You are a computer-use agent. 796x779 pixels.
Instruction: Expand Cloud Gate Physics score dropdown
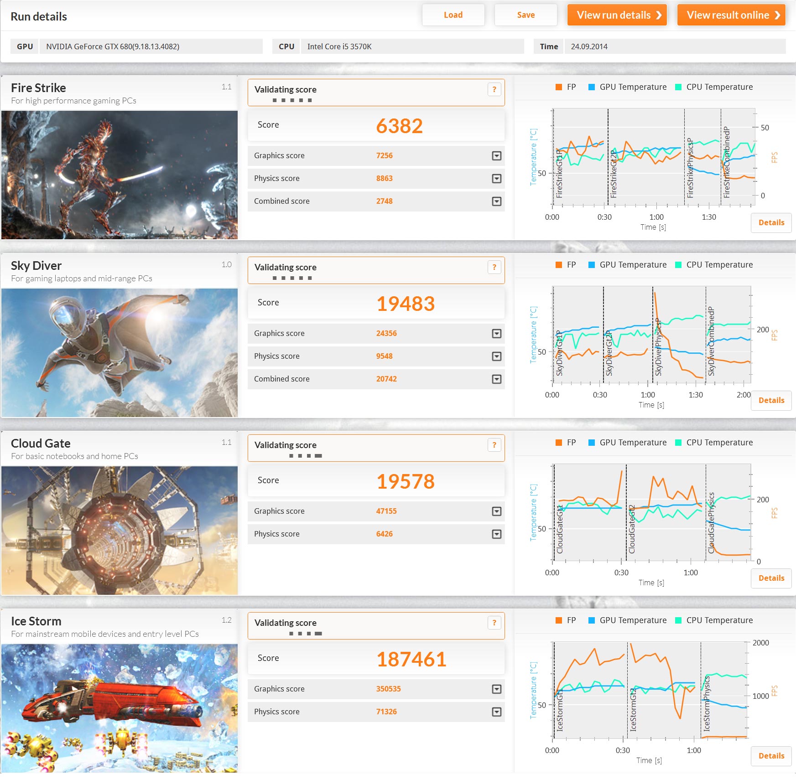pos(497,534)
